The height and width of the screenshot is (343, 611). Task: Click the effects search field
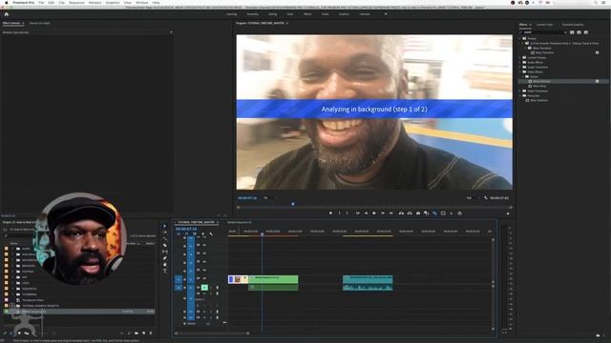tap(543, 32)
